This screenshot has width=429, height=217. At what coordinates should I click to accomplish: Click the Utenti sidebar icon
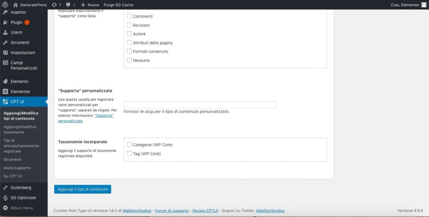[5, 32]
